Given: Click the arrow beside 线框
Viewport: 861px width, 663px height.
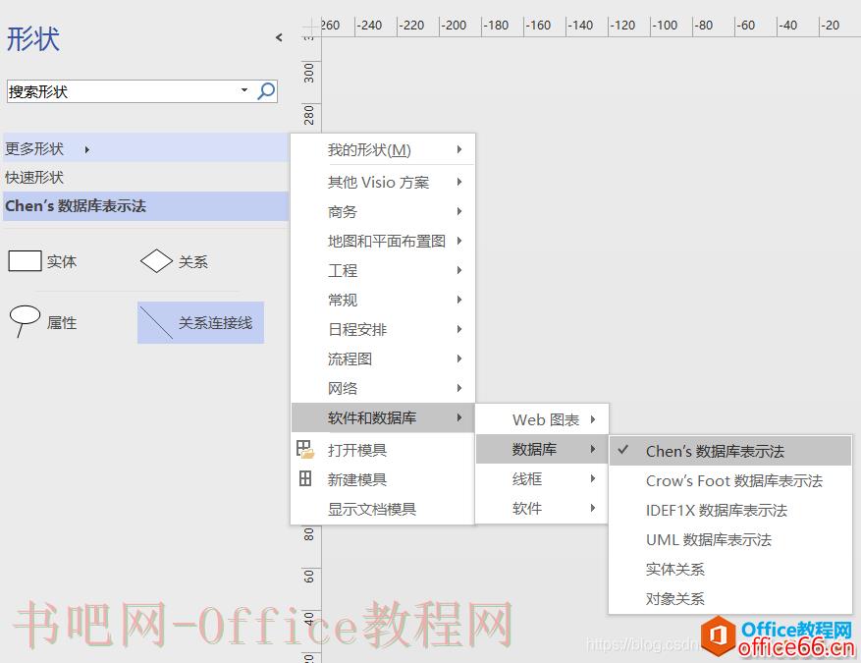Looking at the screenshot, I should click(592, 478).
